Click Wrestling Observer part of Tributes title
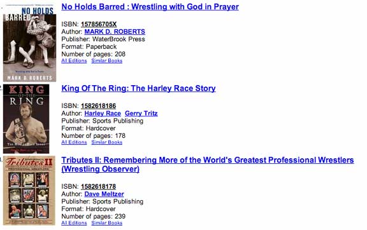This screenshot has width=367, height=230. (x=101, y=169)
